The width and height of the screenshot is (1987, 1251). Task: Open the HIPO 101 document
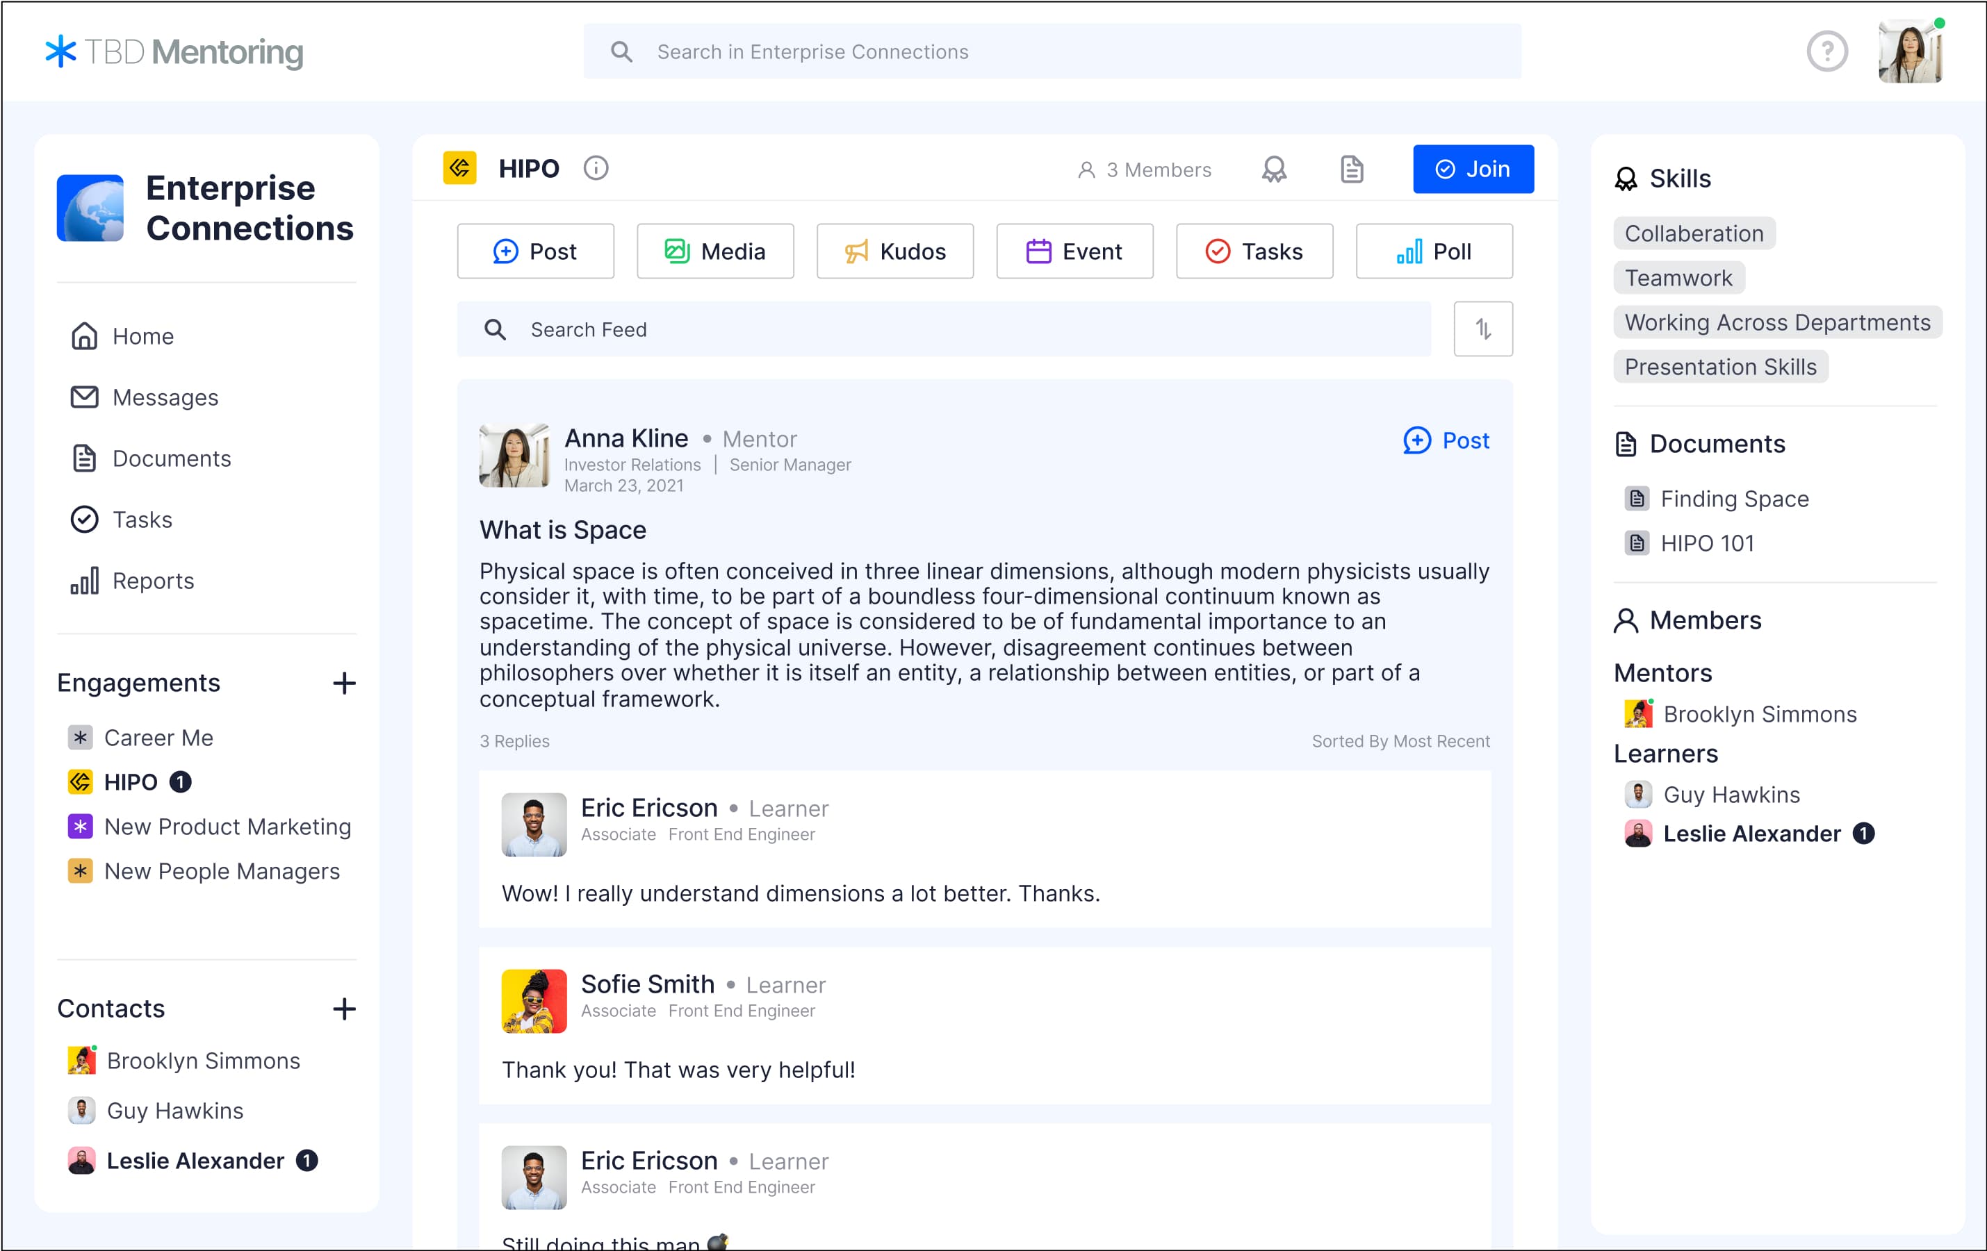coord(1690,543)
